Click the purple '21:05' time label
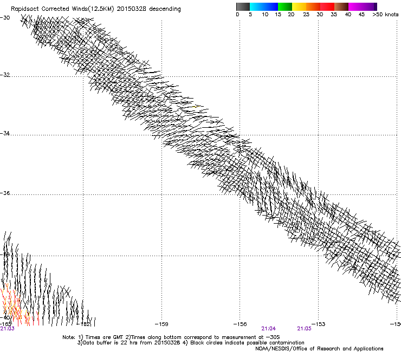 click(305, 329)
